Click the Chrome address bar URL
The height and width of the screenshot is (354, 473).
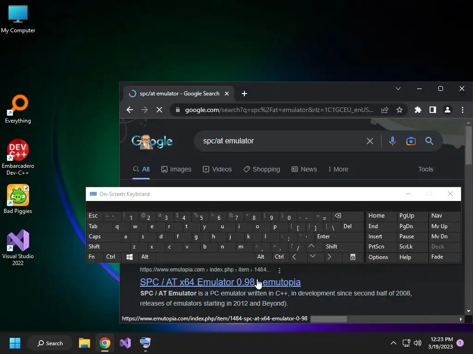click(279, 110)
